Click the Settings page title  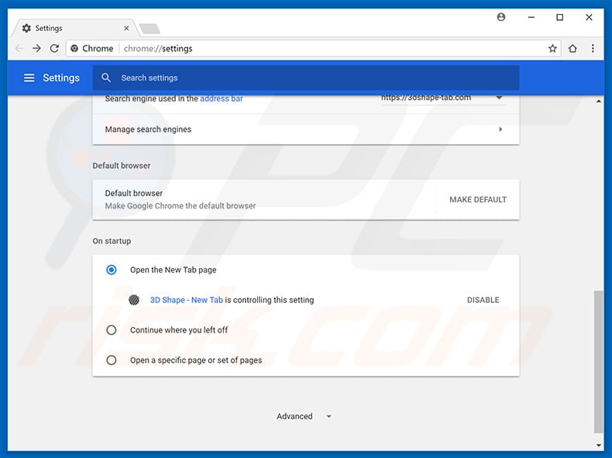61,77
